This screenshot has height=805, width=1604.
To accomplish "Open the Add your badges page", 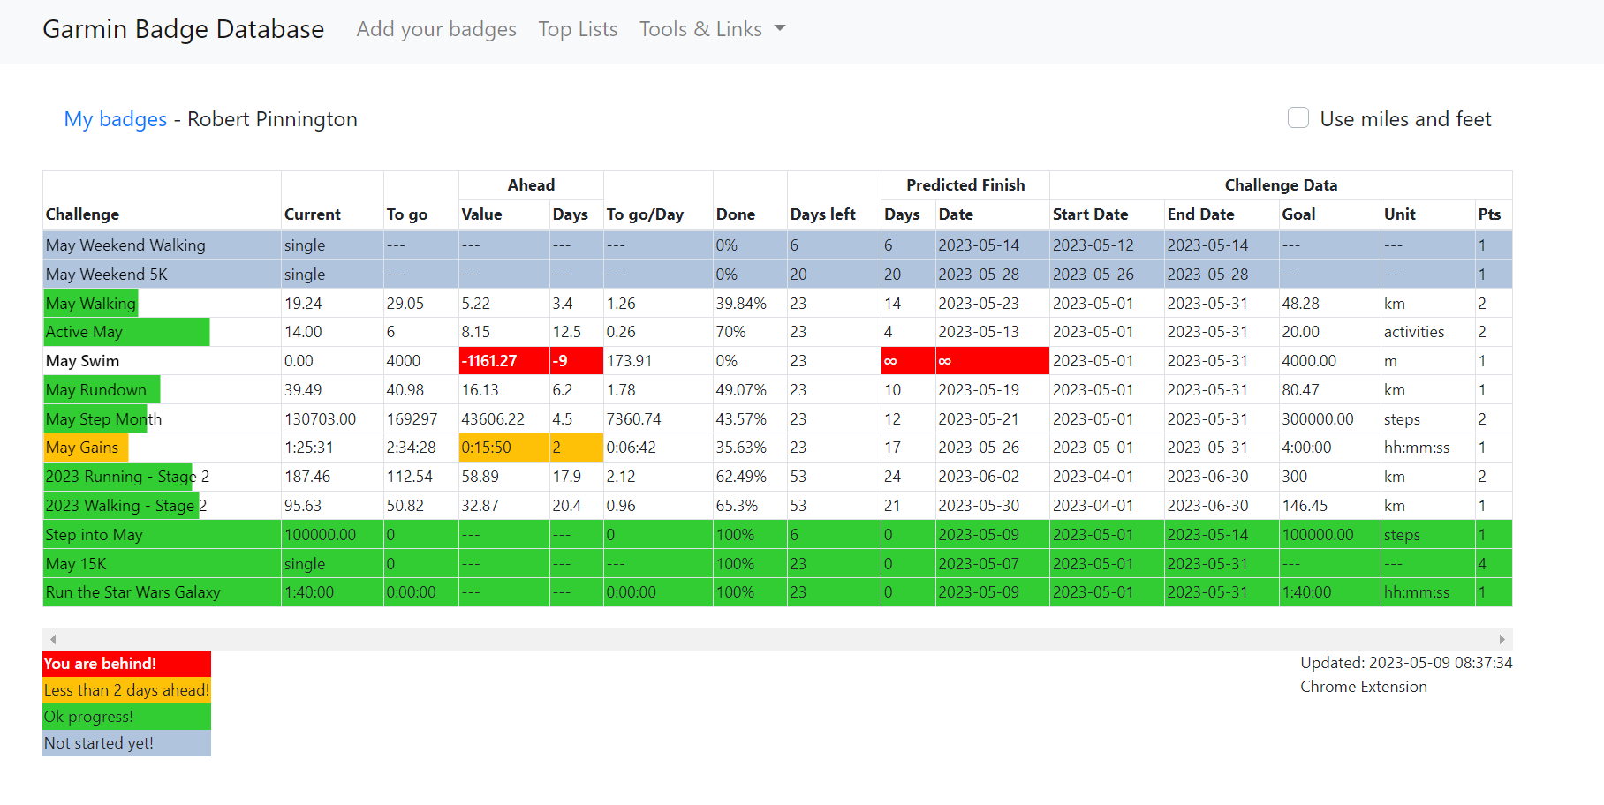I will (436, 29).
